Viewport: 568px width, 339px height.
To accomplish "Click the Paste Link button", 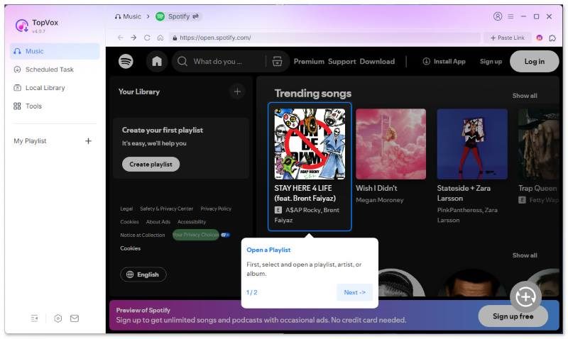I will click(x=507, y=38).
